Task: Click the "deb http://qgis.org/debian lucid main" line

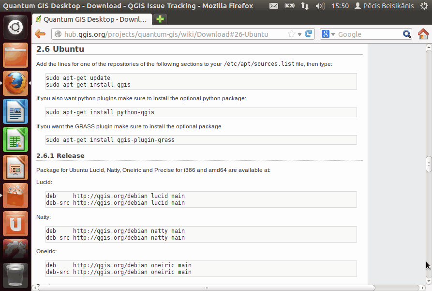Action: click(x=115, y=196)
